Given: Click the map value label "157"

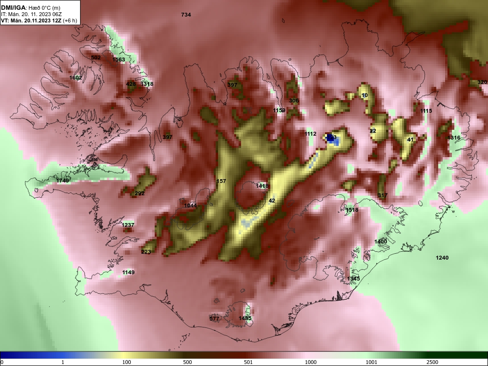Looking at the screenshot, I should pyautogui.click(x=221, y=181).
